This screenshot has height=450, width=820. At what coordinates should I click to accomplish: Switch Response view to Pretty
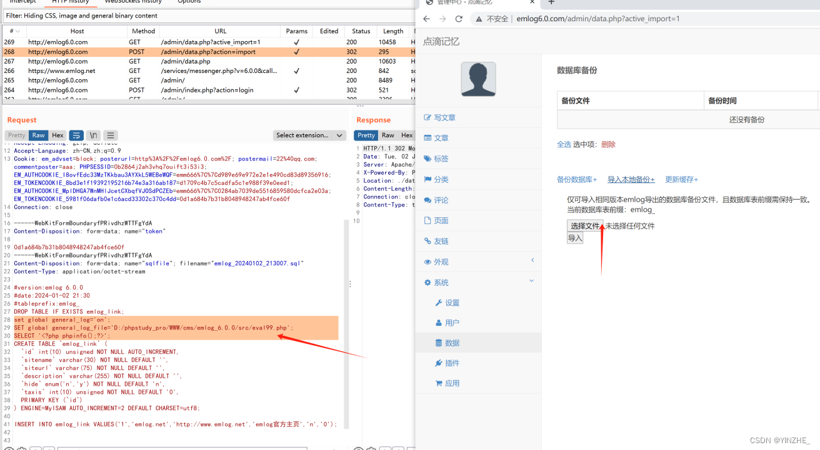click(366, 135)
